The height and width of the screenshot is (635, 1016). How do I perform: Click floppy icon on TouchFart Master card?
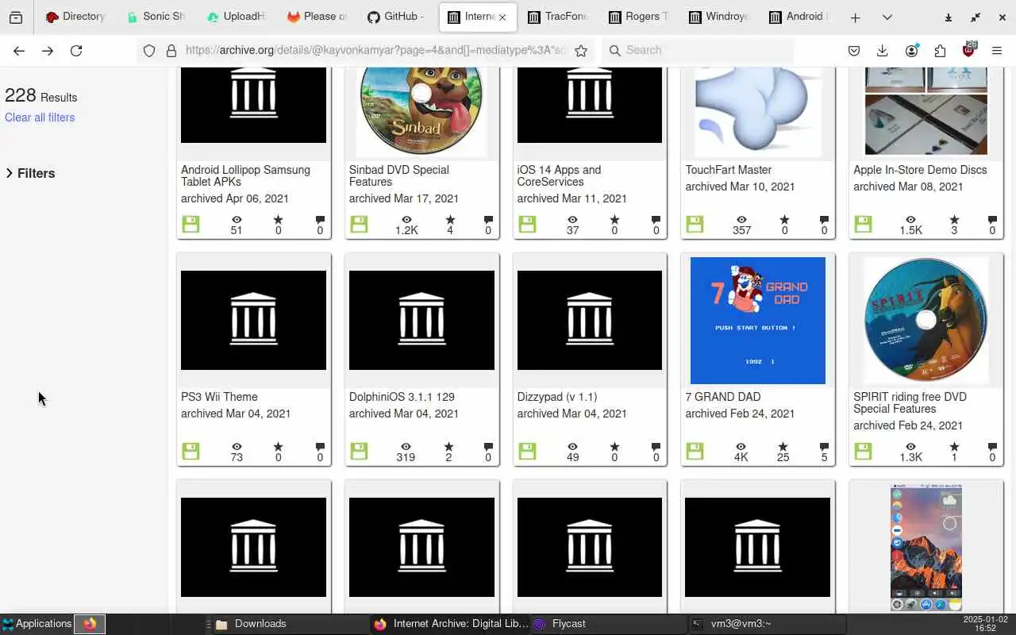pos(695,224)
